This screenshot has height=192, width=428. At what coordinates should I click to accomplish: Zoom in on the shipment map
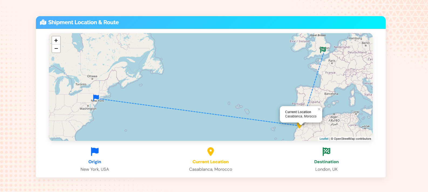click(56, 40)
